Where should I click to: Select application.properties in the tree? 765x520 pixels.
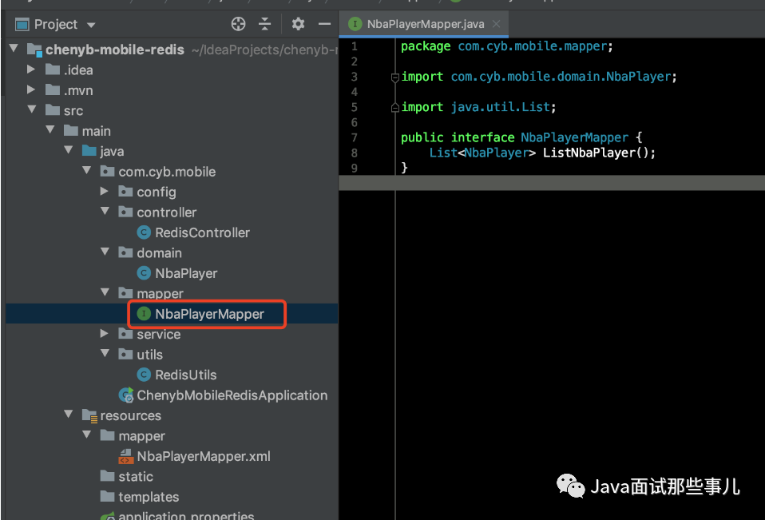[186, 515]
